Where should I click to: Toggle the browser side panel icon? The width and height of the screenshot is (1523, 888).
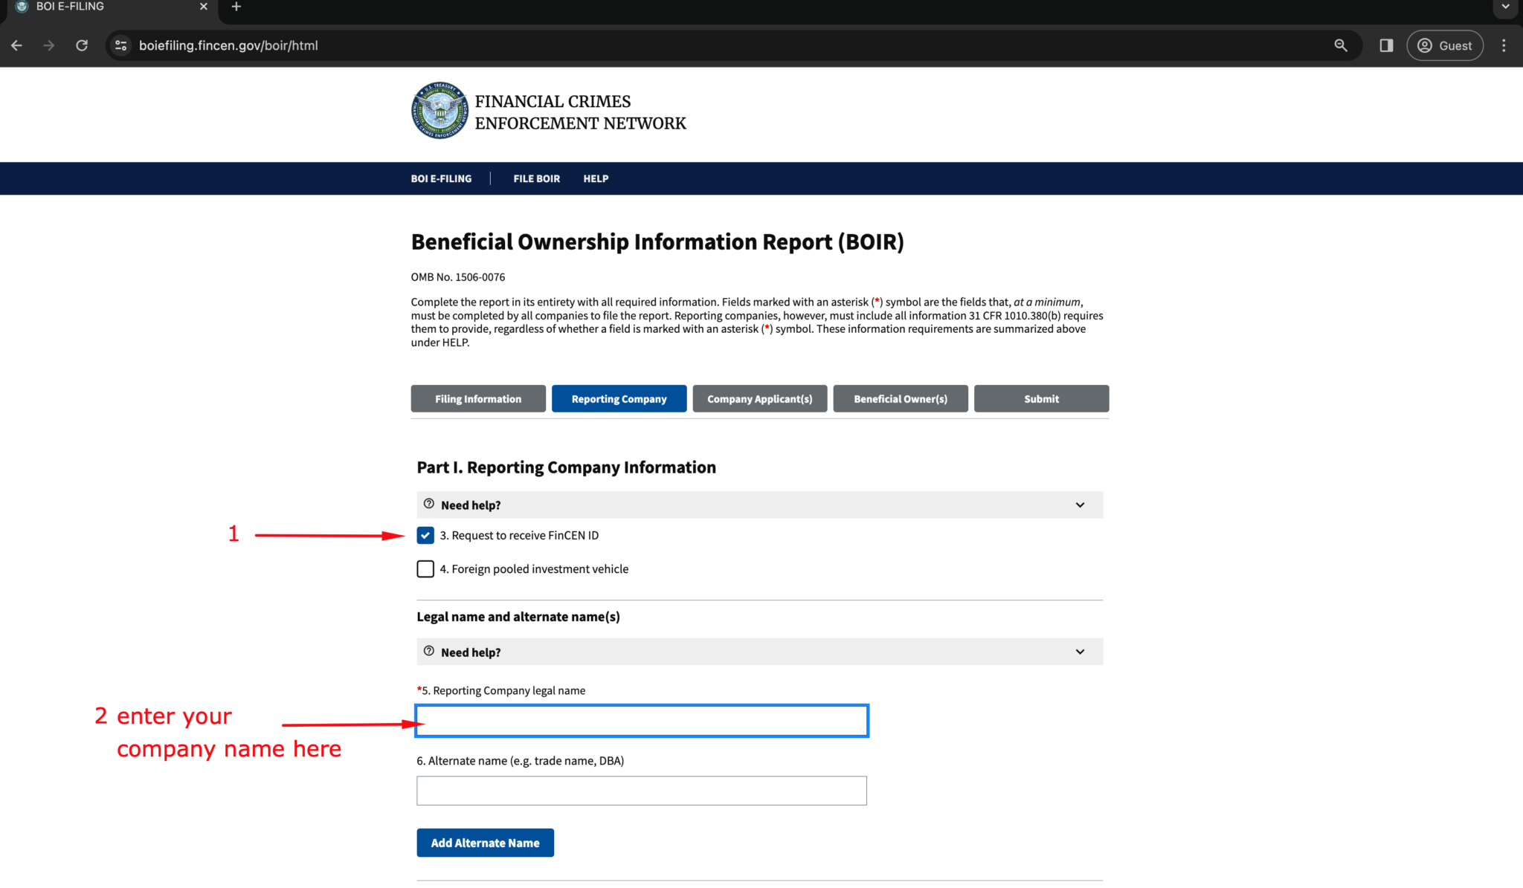[1385, 45]
